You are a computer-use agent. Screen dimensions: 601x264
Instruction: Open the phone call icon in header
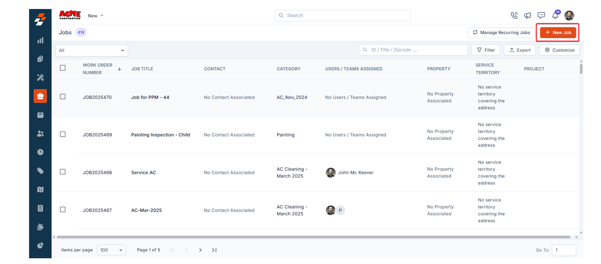pos(514,16)
